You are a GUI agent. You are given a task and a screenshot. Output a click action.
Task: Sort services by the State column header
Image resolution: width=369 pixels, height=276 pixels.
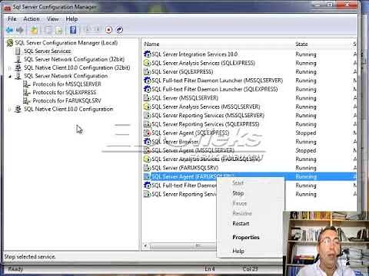click(301, 44)
